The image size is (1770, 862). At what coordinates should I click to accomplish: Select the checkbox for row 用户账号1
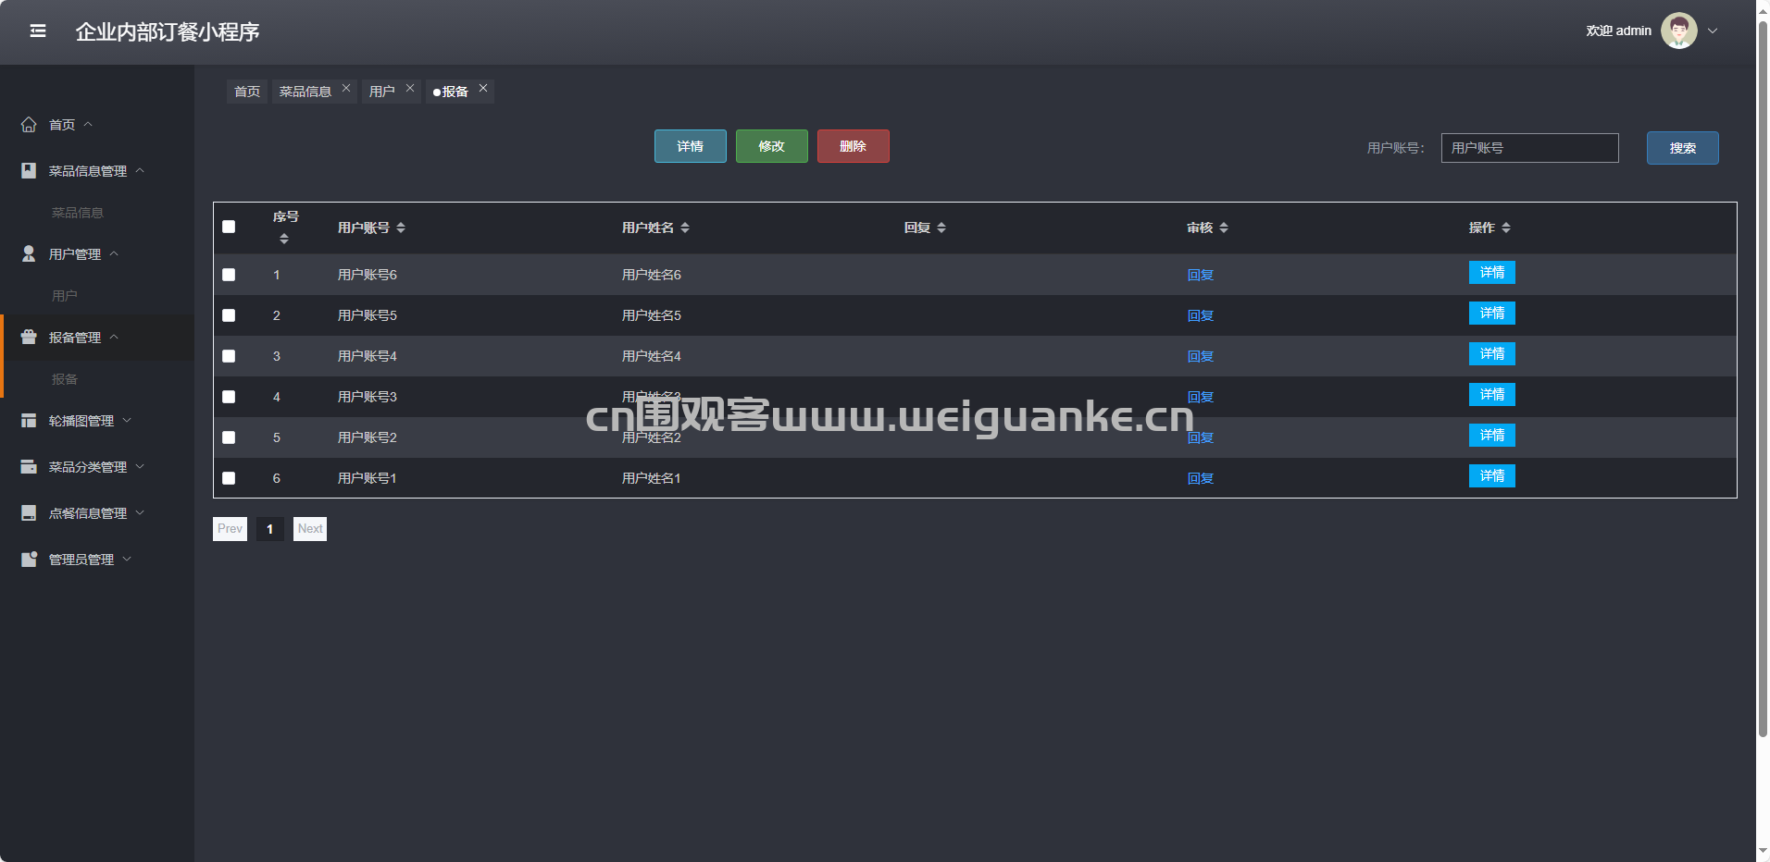pos(229,478)
